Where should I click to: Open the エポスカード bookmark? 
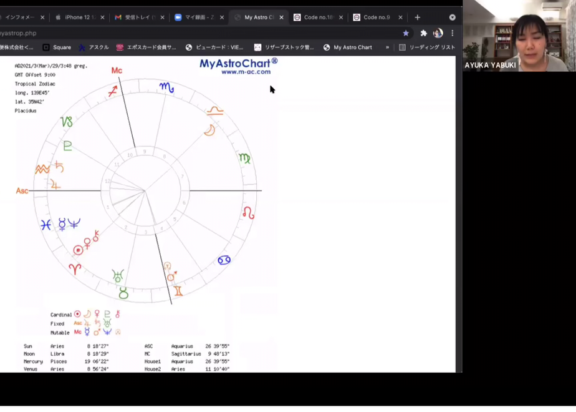[146, 47]
